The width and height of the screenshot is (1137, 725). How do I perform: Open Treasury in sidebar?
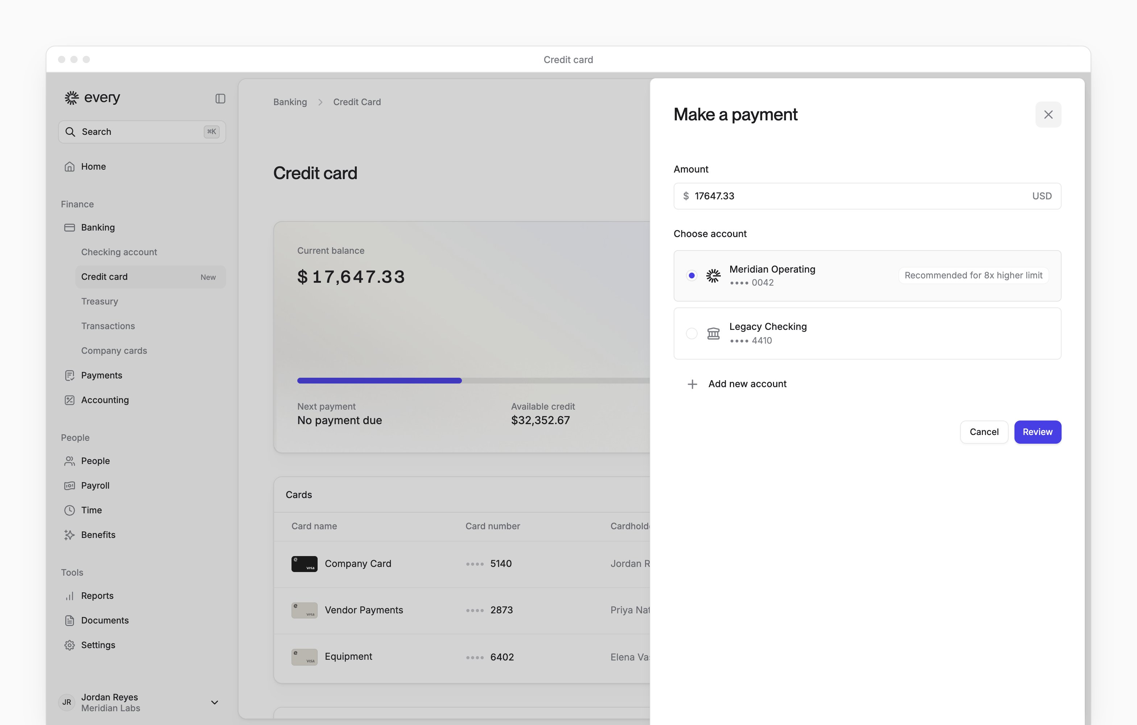[x=100, y=301]
